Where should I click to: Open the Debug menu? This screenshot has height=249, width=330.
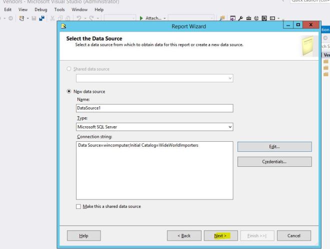41,10
